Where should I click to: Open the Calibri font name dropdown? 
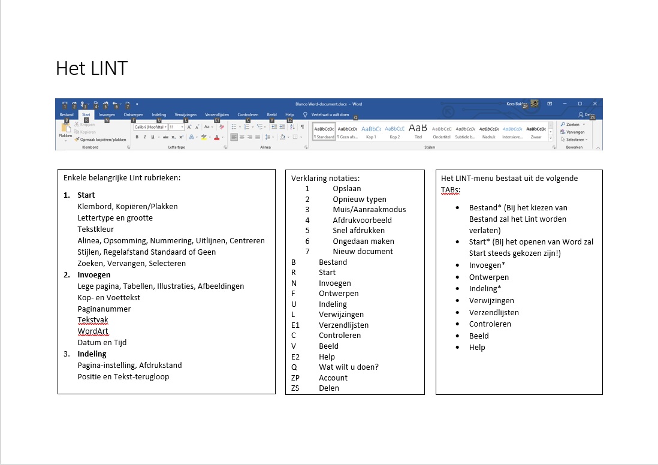[x=150, y=127]
